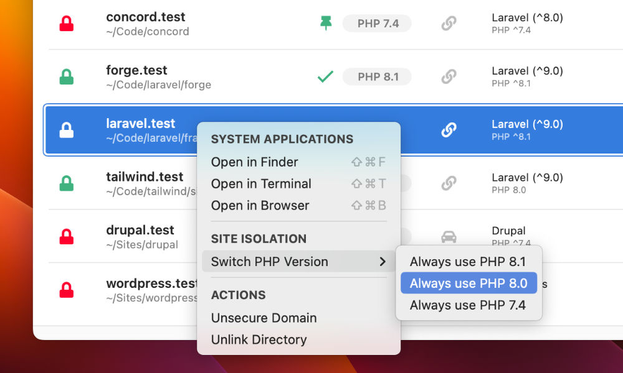Click the Drupal project type label
The height and width of the screenshot is (373, 623).
click(x=508, y=231)
